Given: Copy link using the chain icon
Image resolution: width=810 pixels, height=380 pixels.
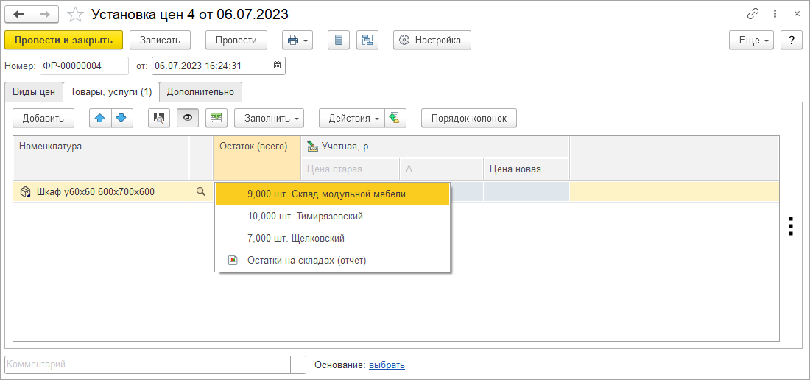Looking at the screenshot, I should click(753, 15).
